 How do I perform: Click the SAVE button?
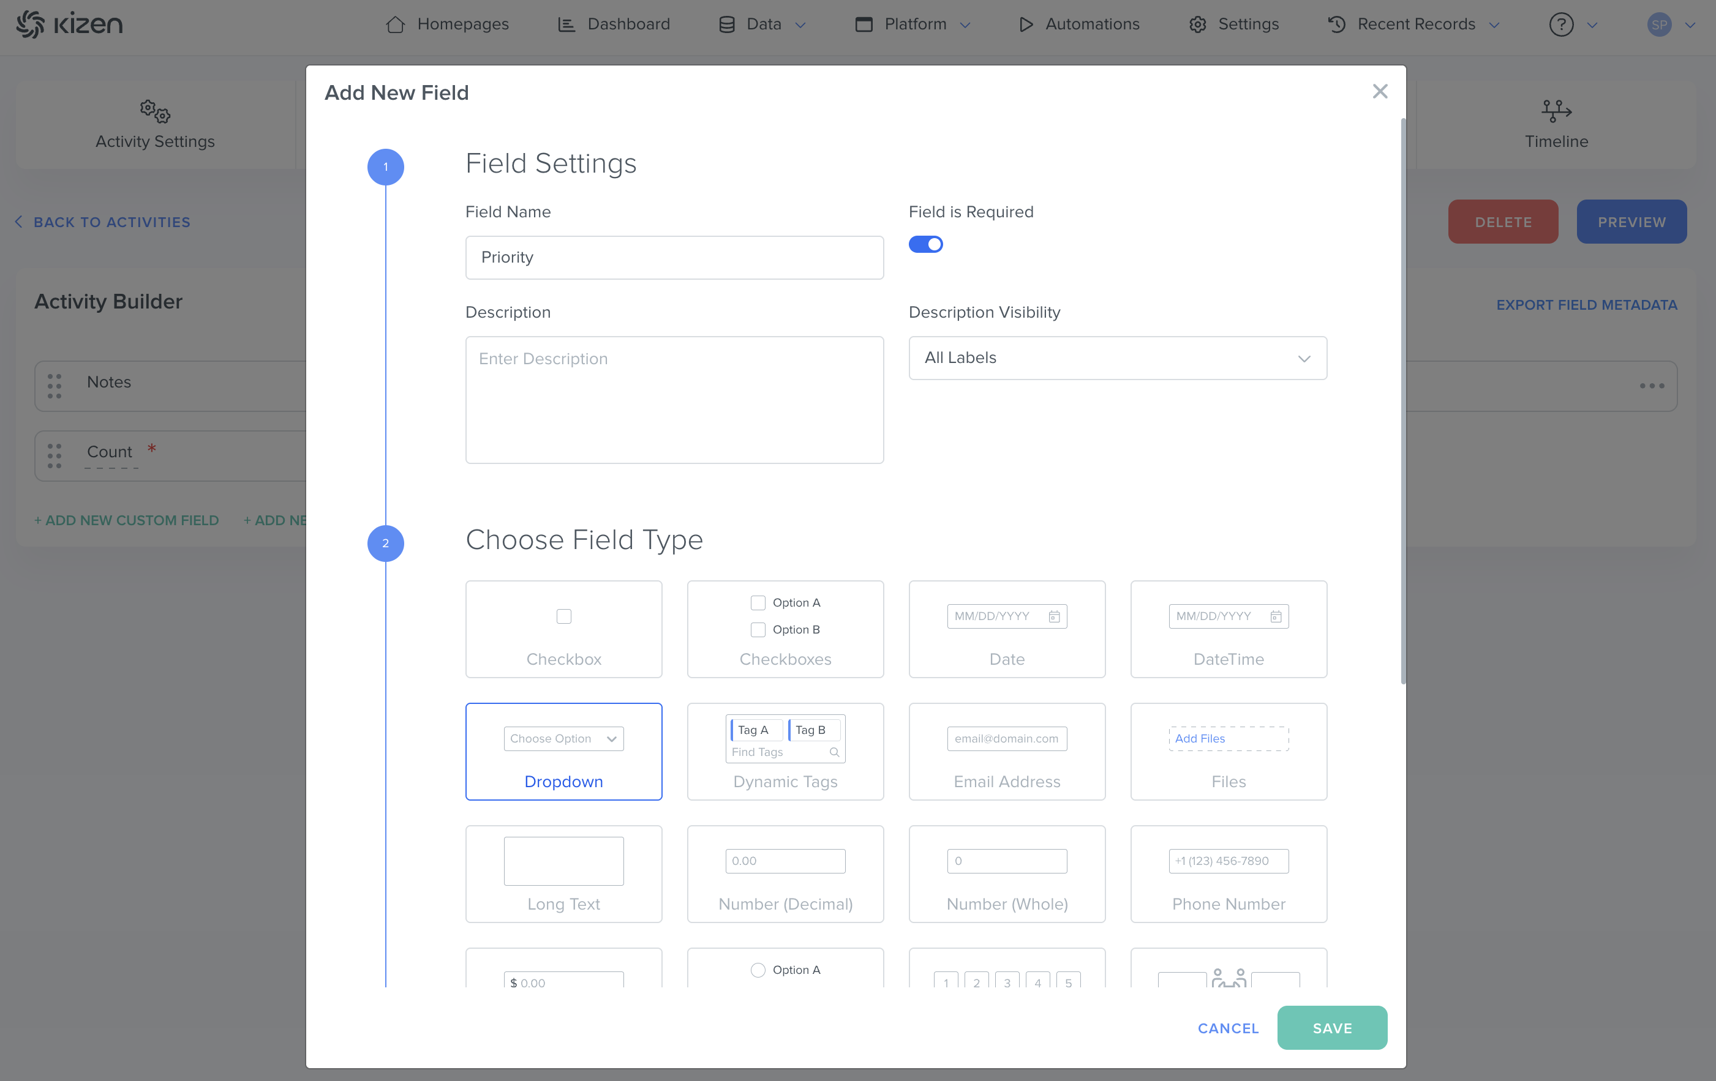tap(1331, 1028)
